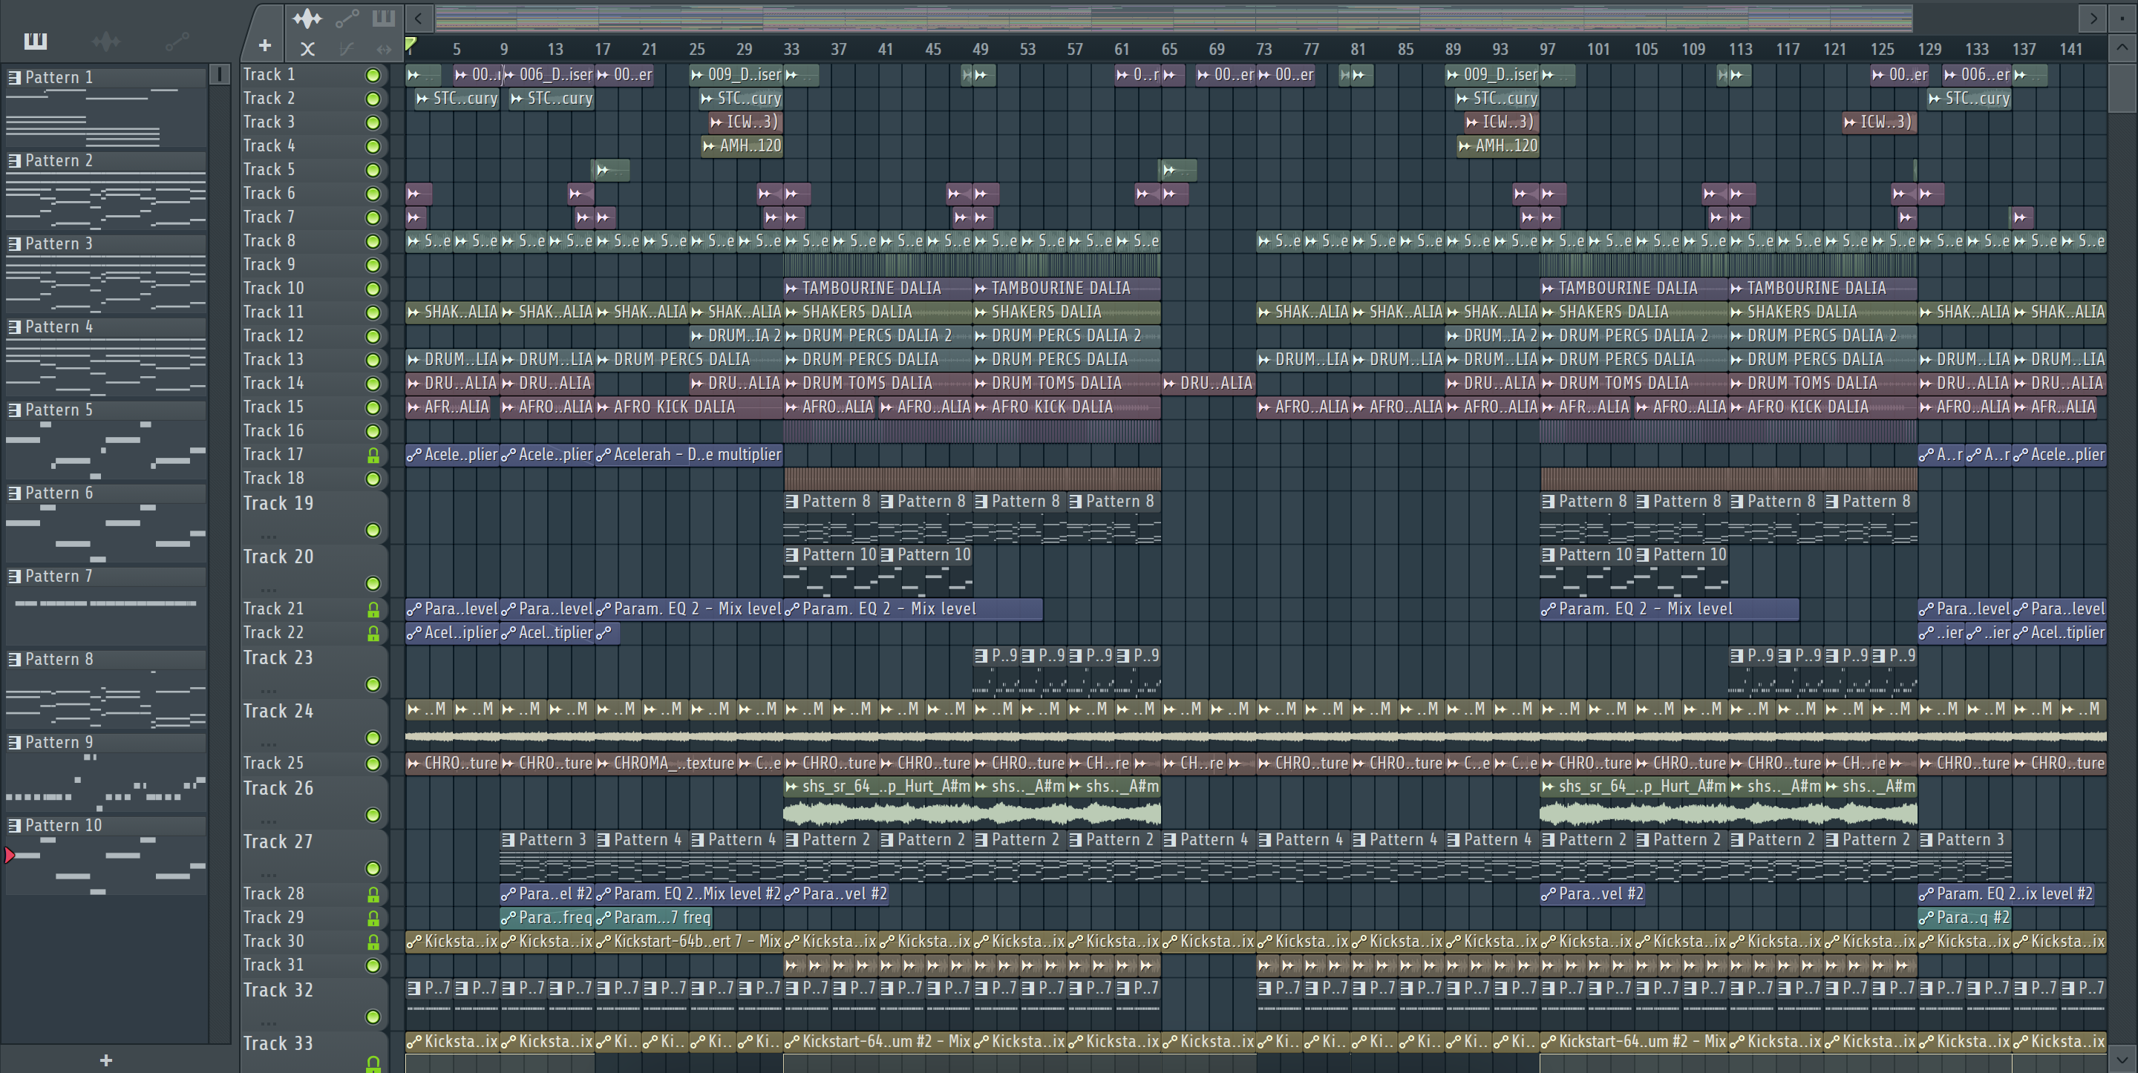This screenshot has height=1073, width=2138.
Task: Click the lock icon on Track 29
Action: click(x=373, y=918)
